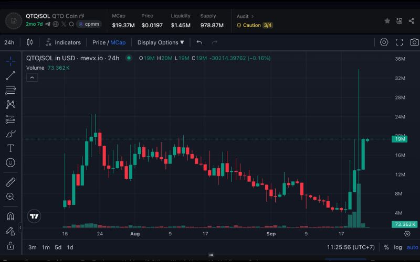Image resolution: width=420 pixels, height=262 pixels.
Task: Expand the Display Options dropdown
Action: (x=161, y=42)
